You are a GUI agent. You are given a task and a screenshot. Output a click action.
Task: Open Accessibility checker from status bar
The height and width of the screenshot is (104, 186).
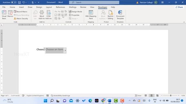[x=60, y=96]
